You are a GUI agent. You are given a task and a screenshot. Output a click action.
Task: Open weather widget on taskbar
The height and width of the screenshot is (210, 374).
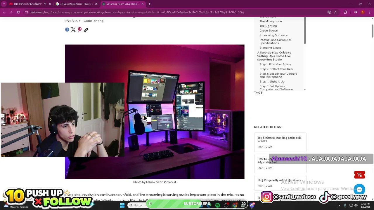16,206
